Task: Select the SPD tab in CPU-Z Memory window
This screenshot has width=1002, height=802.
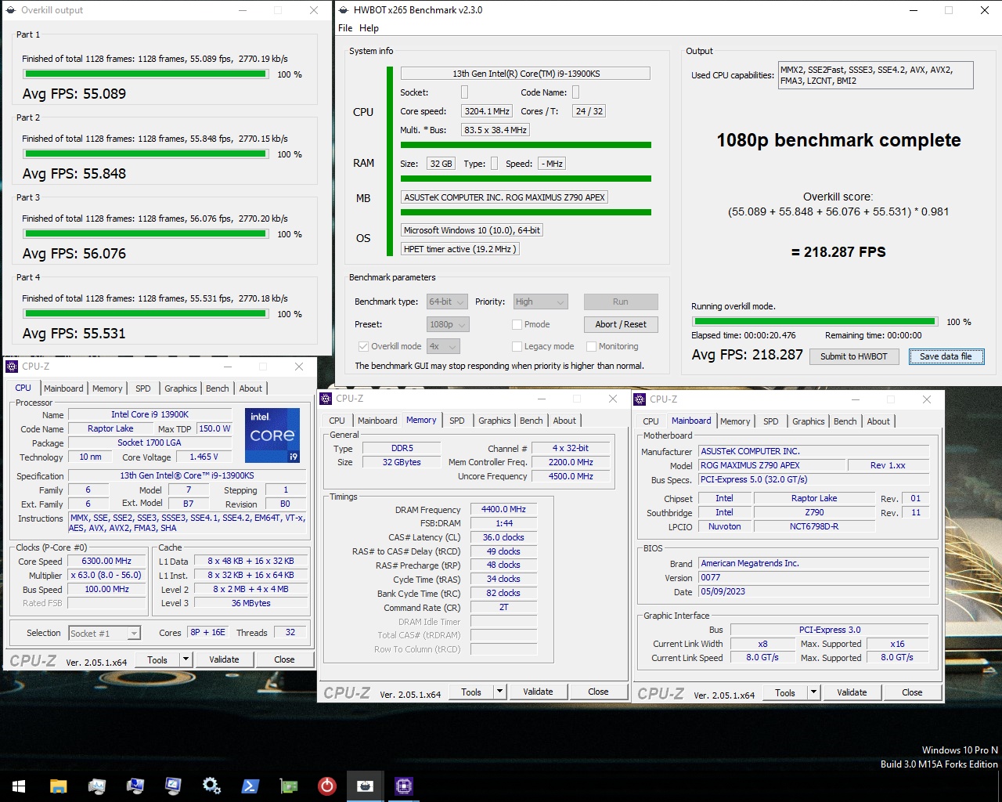Action: [457, 421]
